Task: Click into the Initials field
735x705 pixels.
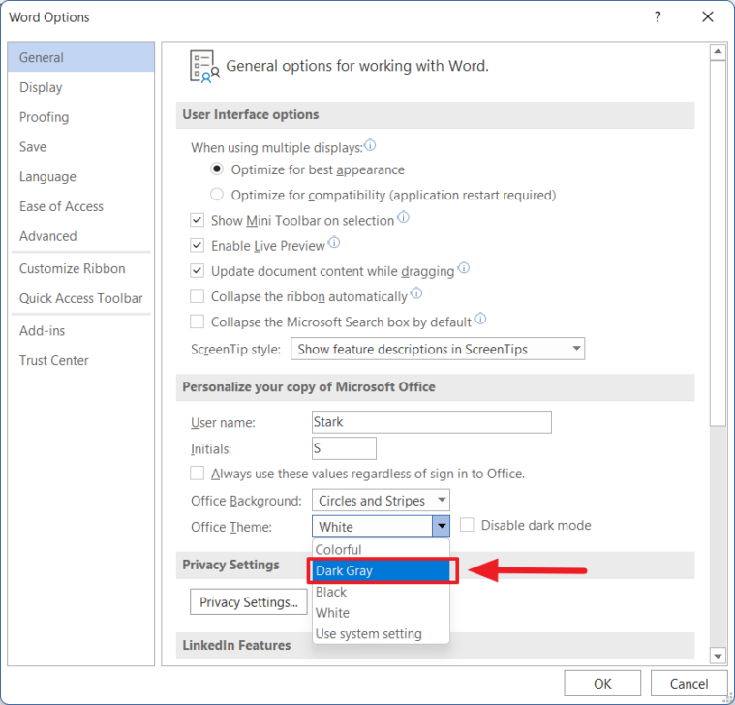Action: tap(344, 448)
